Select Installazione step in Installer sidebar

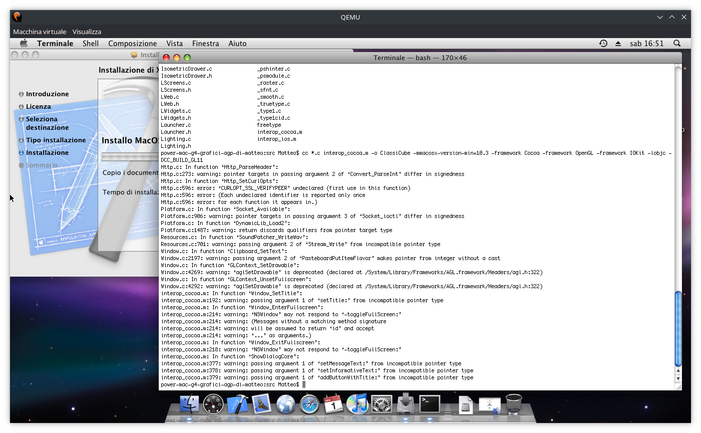[48, 152]
